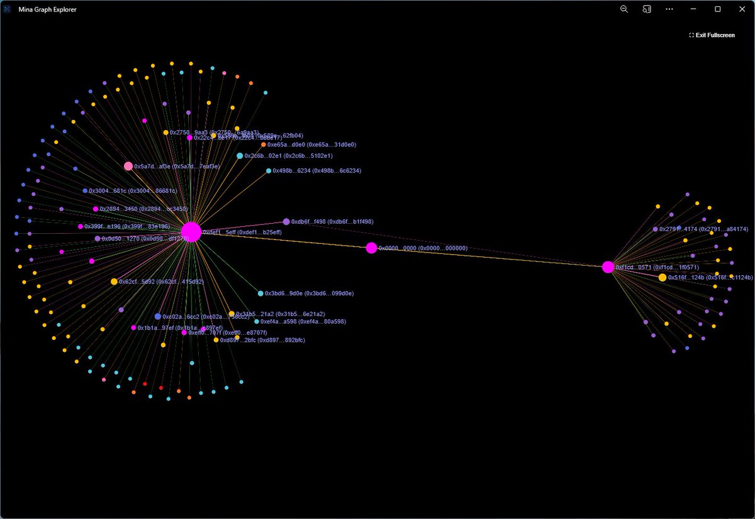
Task: Click the orange node 0xe65a…d0e0
Action: click(264, 145)
